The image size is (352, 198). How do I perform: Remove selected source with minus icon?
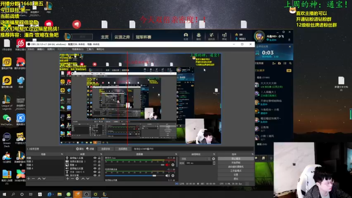[x=72, y=179]
